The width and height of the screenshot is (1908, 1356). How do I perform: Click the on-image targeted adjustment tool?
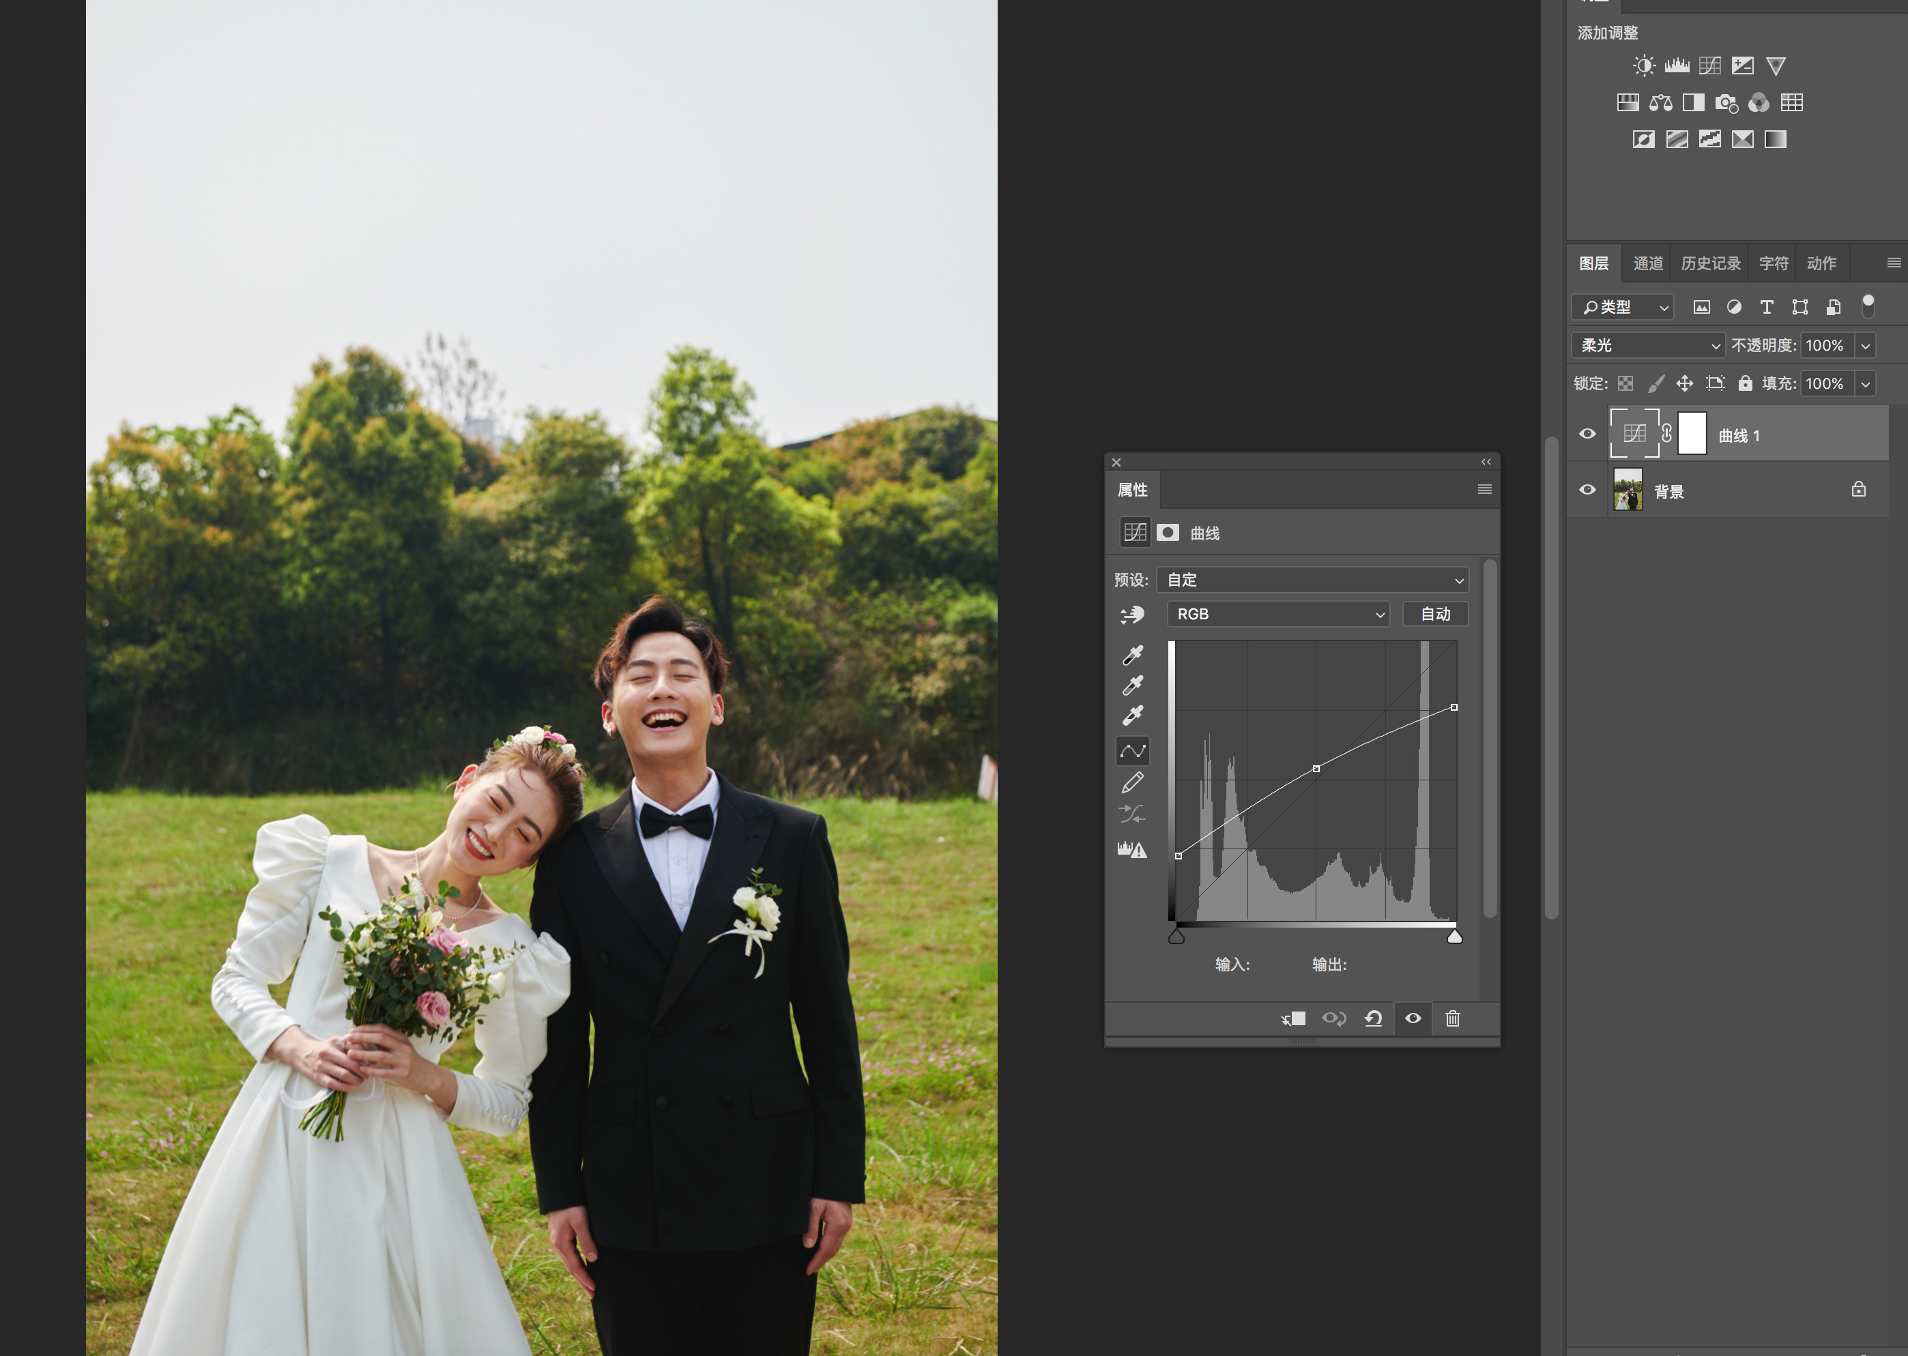click(x=1132, y=615)
